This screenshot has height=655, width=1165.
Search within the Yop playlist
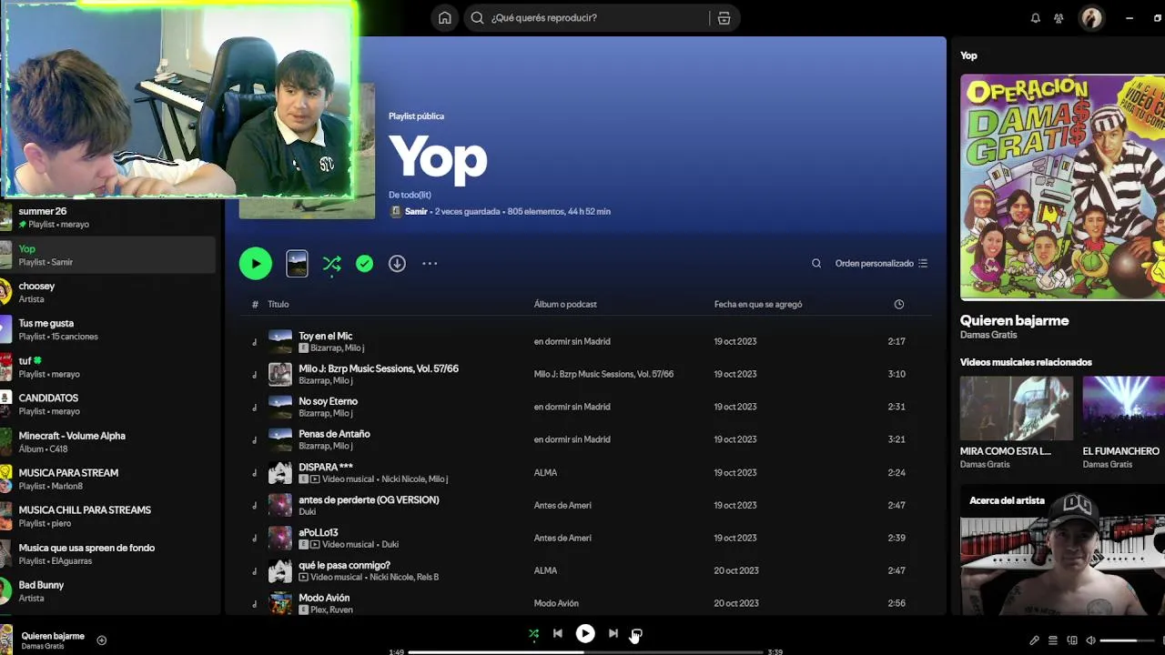pyautogui.click(x=816, y=264)
